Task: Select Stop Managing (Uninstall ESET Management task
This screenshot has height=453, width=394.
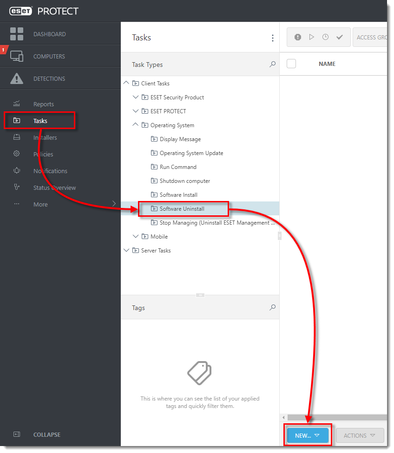Action: pyautogui.click(x=217, y=222)
